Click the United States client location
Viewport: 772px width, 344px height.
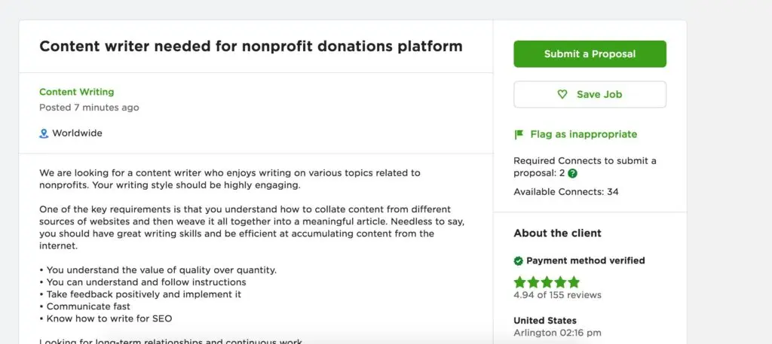click(544, 321)
